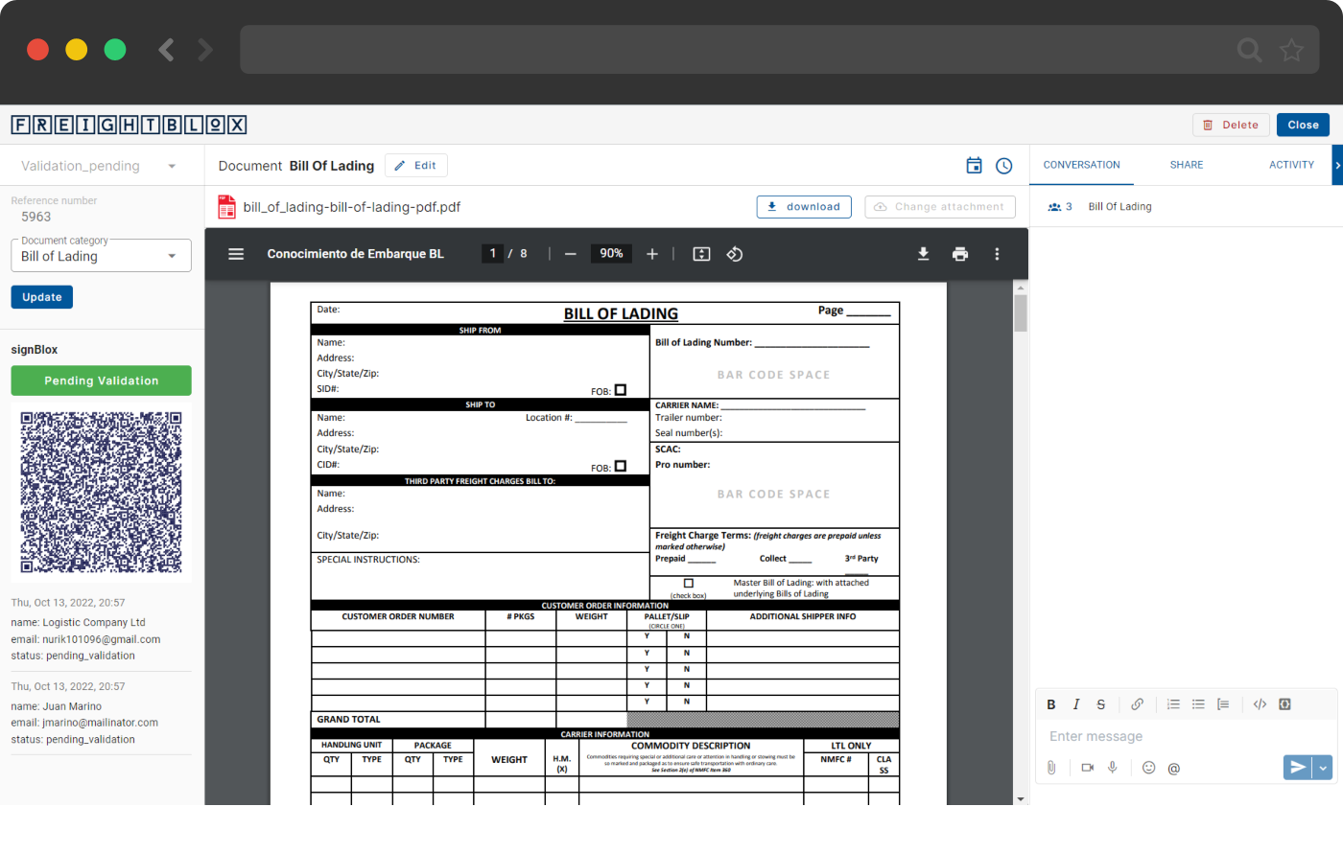The image size is (1343, 853).
Task: Click the PDF page number field
Action: 493,254
